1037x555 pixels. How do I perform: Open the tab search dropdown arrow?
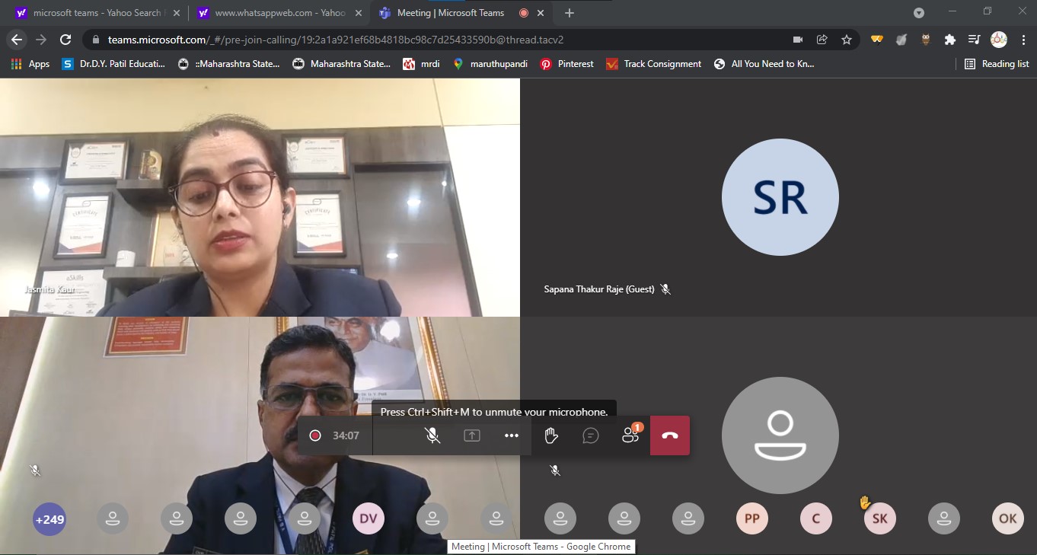[x=919, y=12]
